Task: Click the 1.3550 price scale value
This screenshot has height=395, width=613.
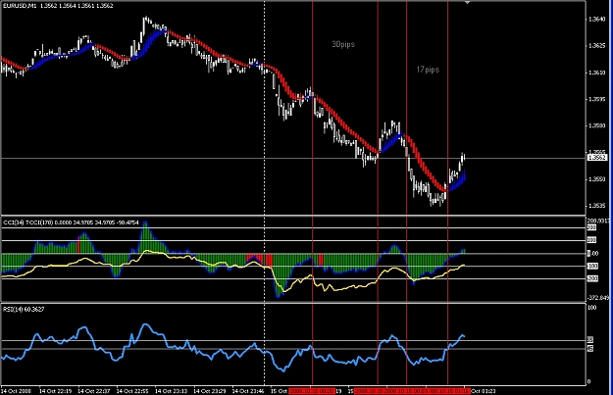Action: (596, 179)
